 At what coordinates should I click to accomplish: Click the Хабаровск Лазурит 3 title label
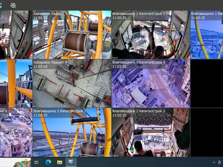click(x=50, y=14)
